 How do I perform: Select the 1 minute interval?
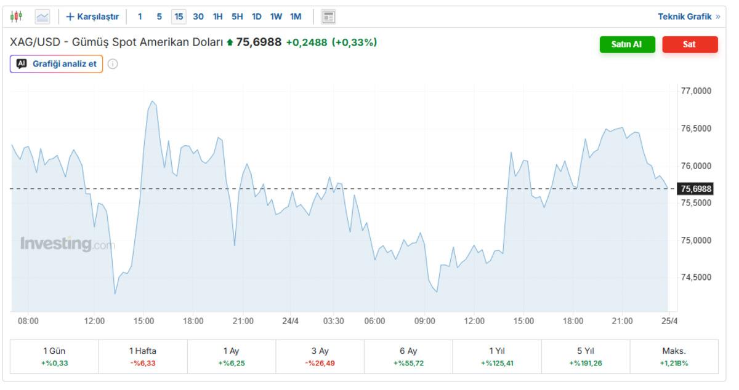pyautogui.click(x=140, y=17)
